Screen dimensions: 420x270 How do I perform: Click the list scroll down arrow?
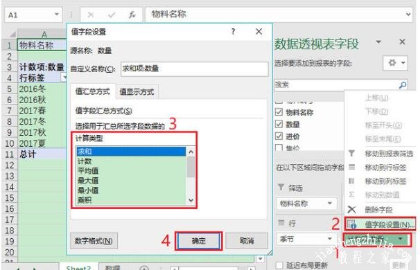pos(191,200)
